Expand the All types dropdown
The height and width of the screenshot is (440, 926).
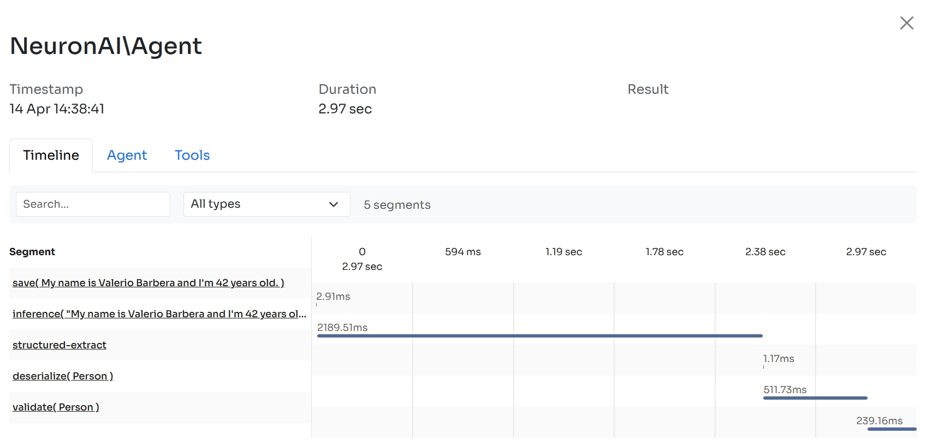pos(266,204)
